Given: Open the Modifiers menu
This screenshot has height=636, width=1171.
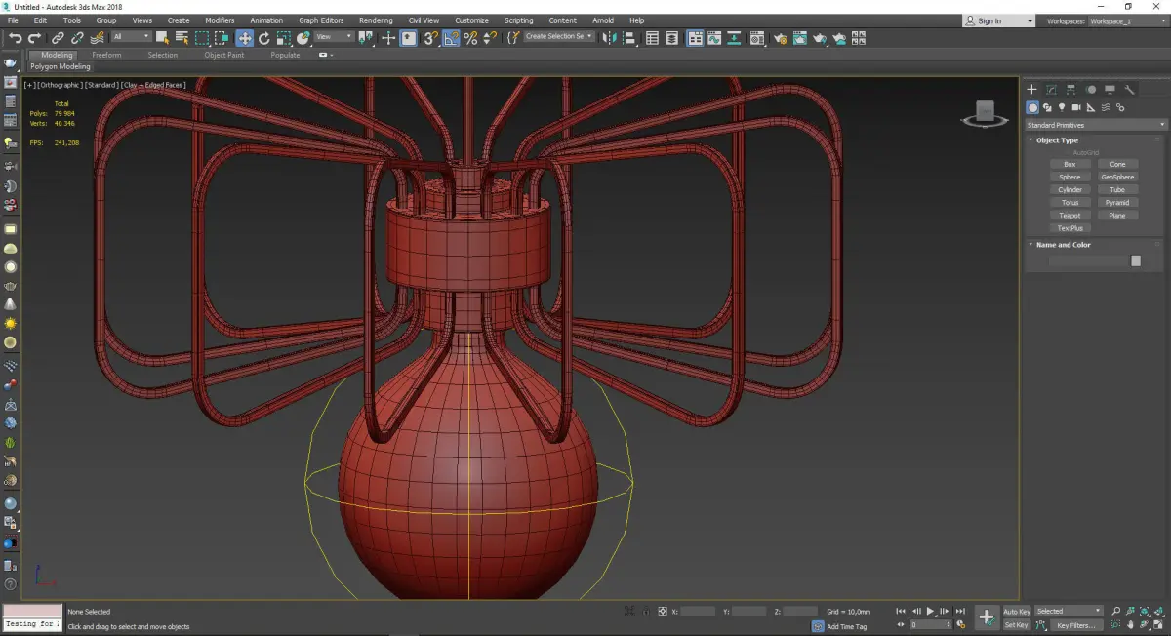Looking at the screenshot, I should click(220, 20).
